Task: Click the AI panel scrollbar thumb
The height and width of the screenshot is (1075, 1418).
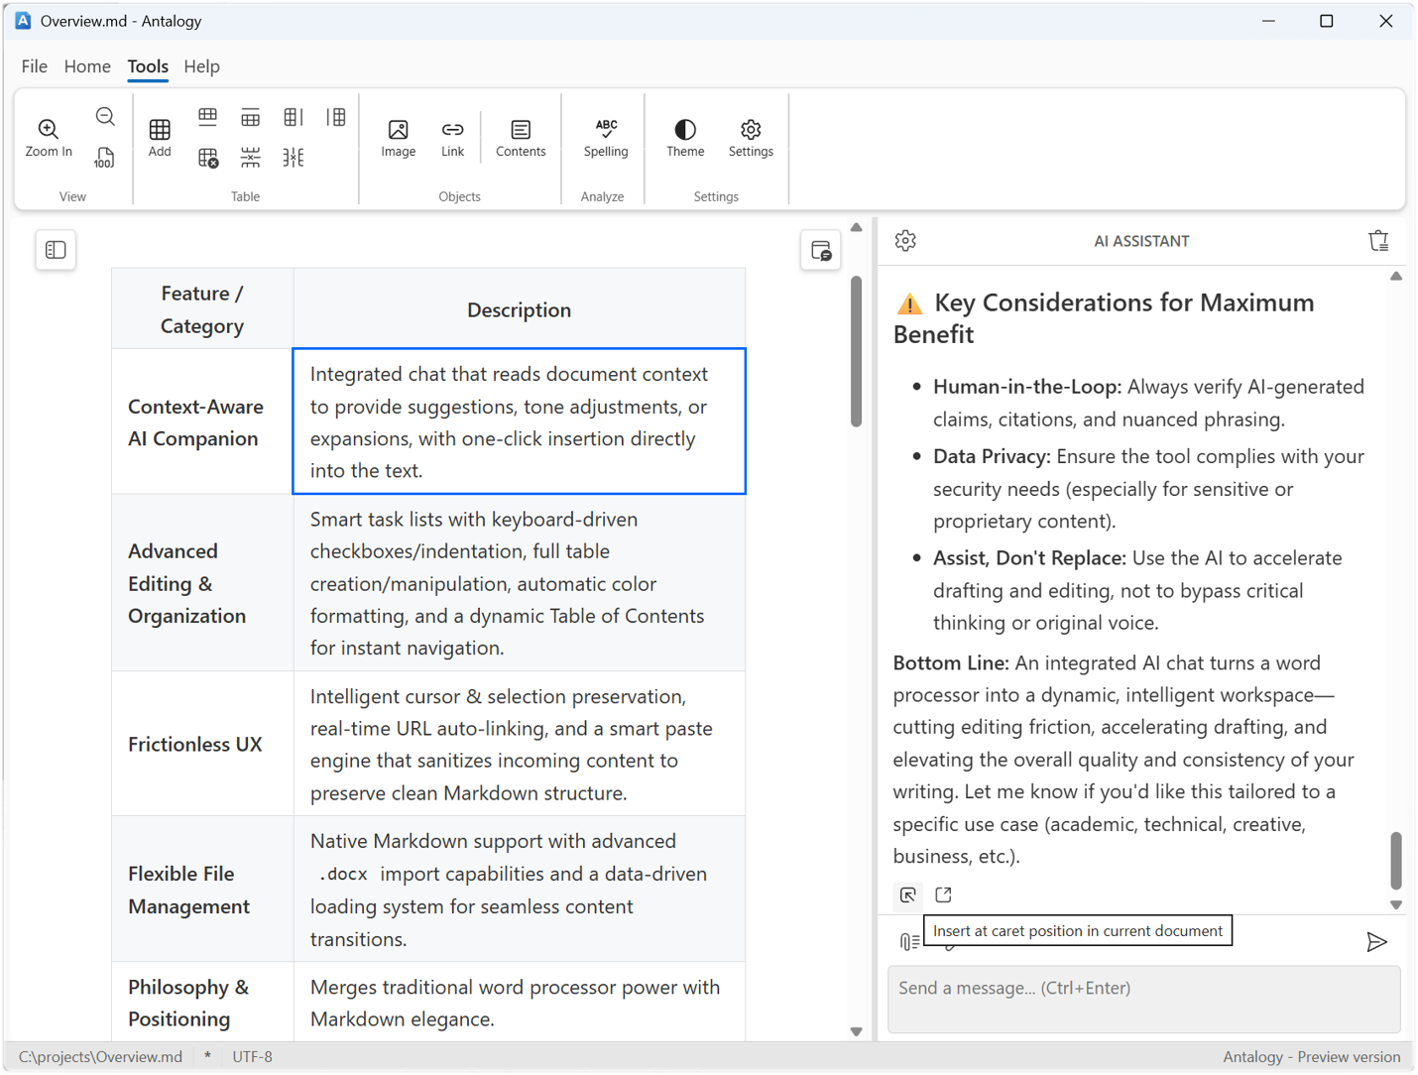Action: click(x=1396, y=861)
